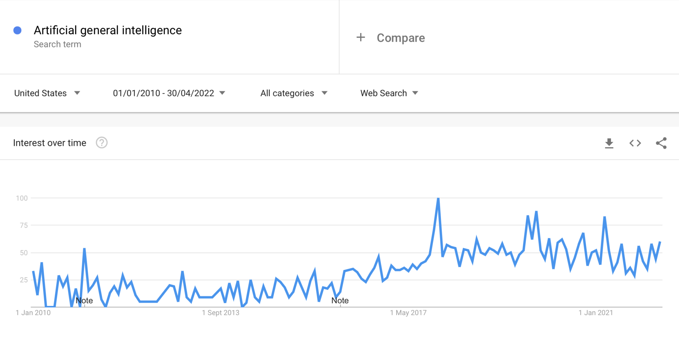
Task: Expand the All categories dropdown
Action: coord(293,93)
